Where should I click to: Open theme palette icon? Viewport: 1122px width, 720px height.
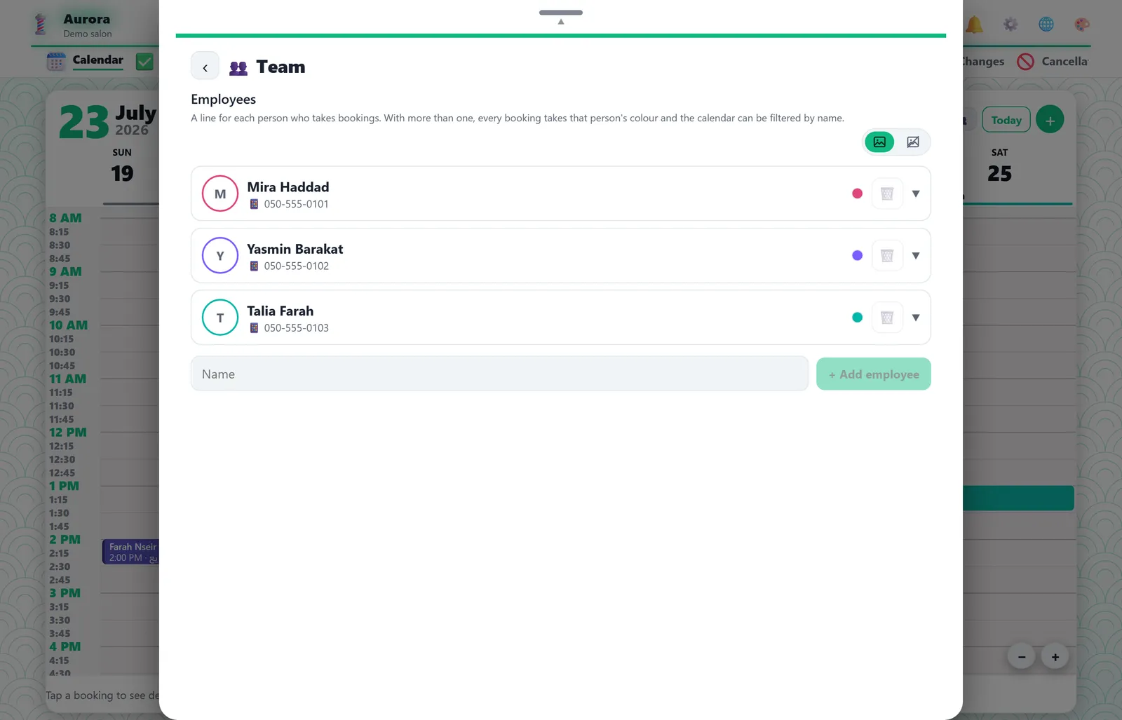[x=1082, y=25]
